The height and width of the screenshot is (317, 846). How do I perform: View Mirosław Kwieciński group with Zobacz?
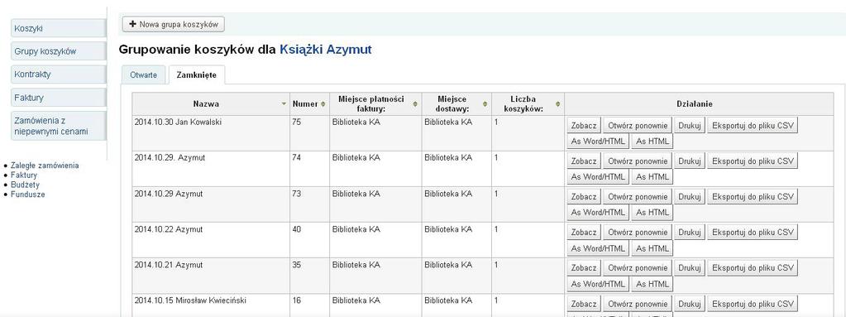[584, 304]
